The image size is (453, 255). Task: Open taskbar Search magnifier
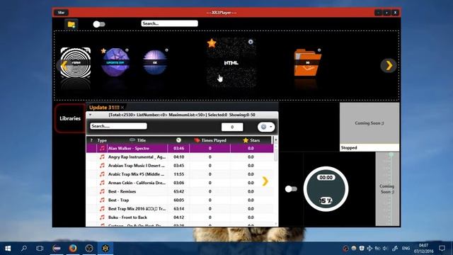tap(24, 249)
